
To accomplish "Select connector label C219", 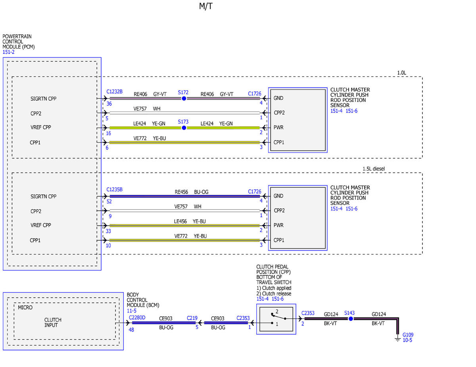I will click(192, 318).
